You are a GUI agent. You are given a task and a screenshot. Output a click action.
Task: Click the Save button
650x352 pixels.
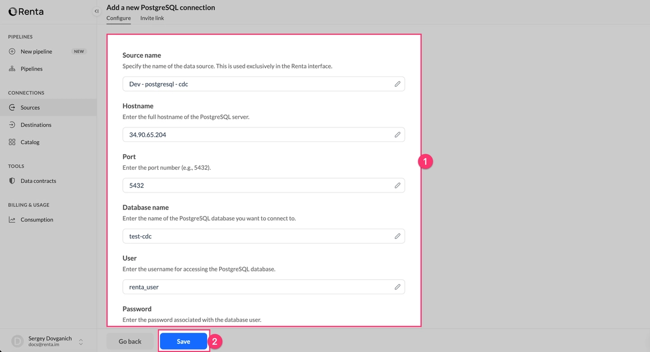pyautogui.click(x=183, y=341)
